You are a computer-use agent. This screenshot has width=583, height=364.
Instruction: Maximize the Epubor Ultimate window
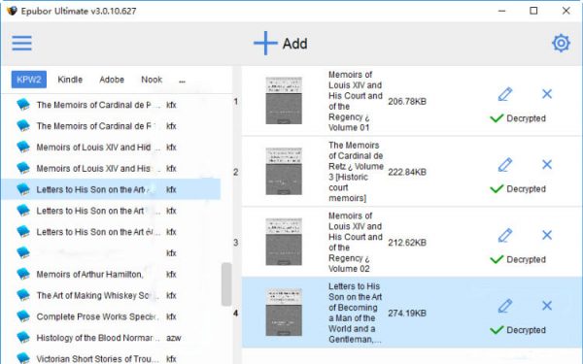click(x=533, y=11)
